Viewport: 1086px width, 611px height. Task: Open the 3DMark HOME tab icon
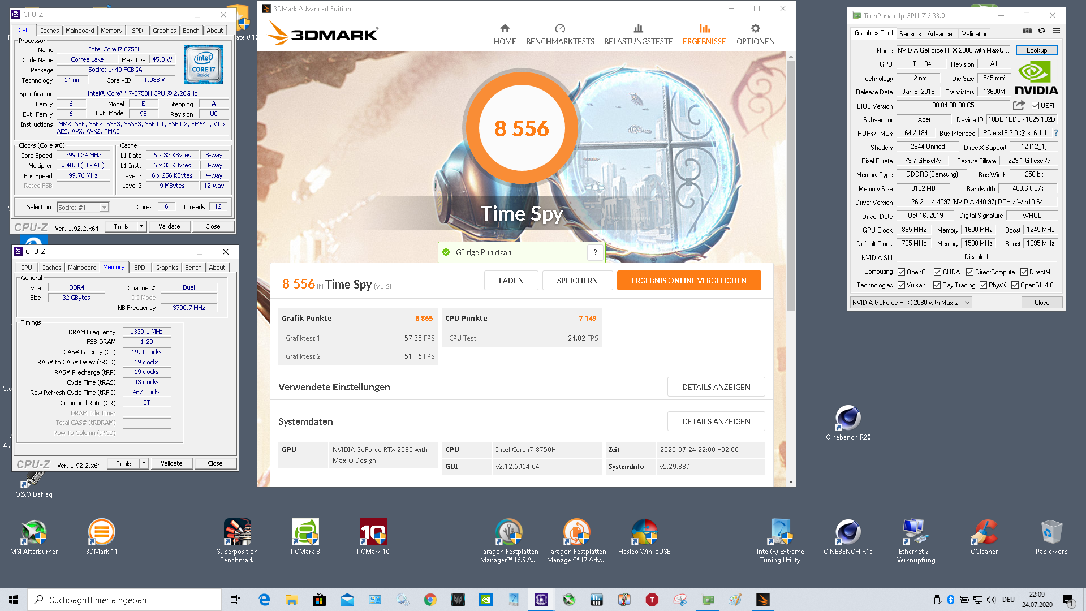505,28
